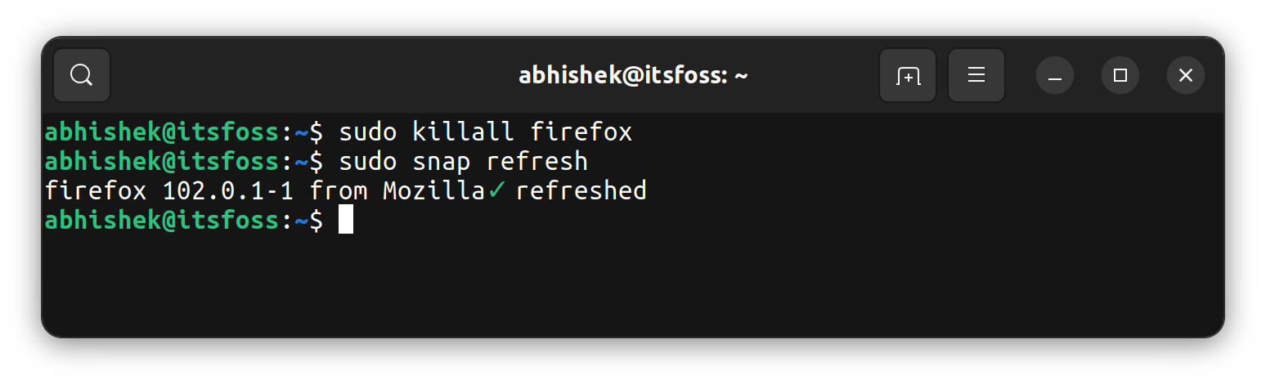Click the word Mozilla in output
The image size is (1266, 384).
pos(434,191)
